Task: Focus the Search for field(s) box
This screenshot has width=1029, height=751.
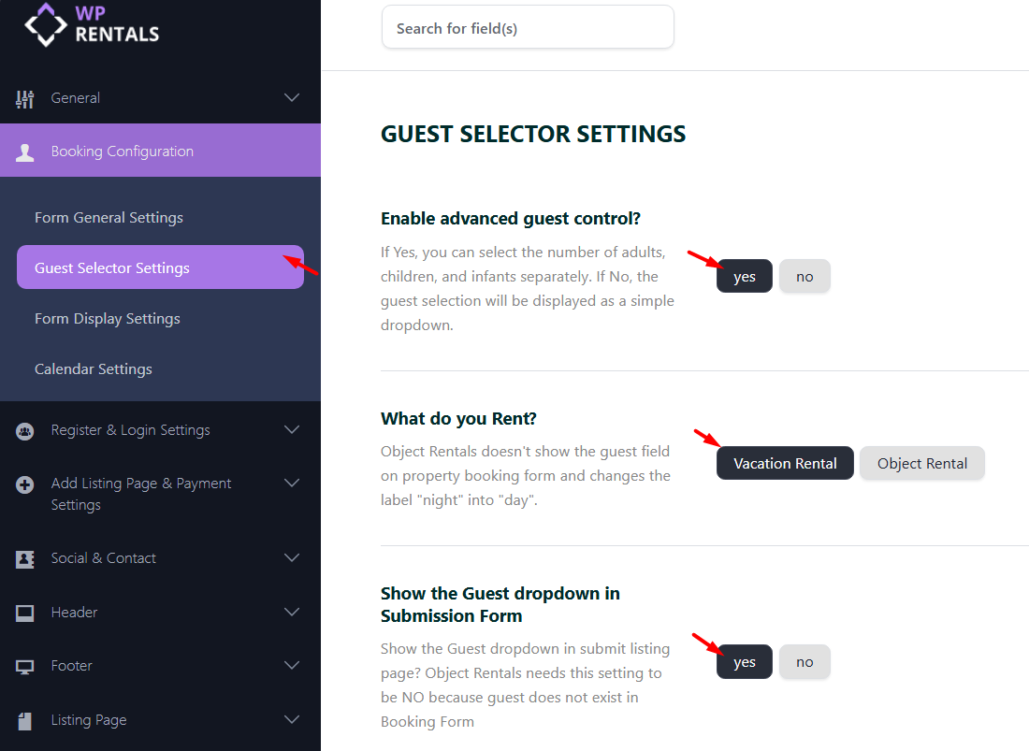Action: coord(528,28)
